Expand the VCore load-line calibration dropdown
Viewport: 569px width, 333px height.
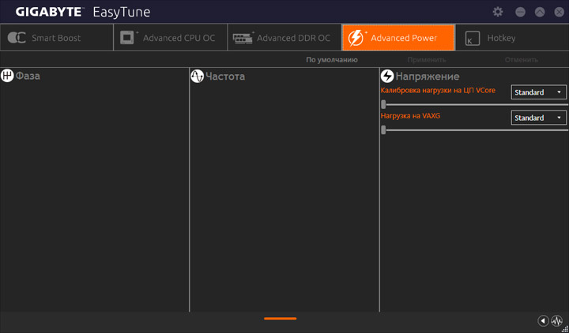pos(538,92)
